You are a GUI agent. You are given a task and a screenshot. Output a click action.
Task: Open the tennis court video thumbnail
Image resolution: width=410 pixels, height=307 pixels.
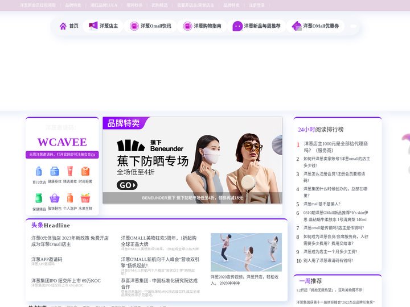tap(246, 252)
